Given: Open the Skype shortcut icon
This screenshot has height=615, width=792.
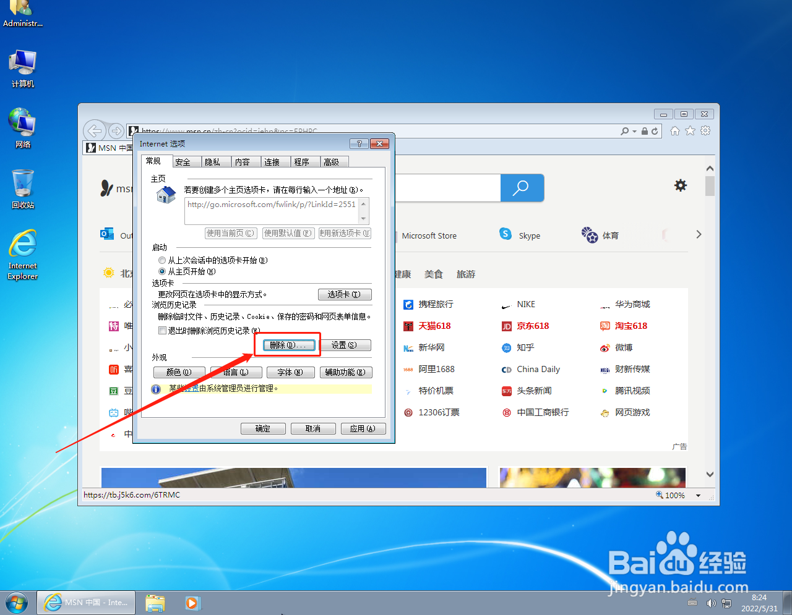Looking at the screenshot, I should 506,234.
